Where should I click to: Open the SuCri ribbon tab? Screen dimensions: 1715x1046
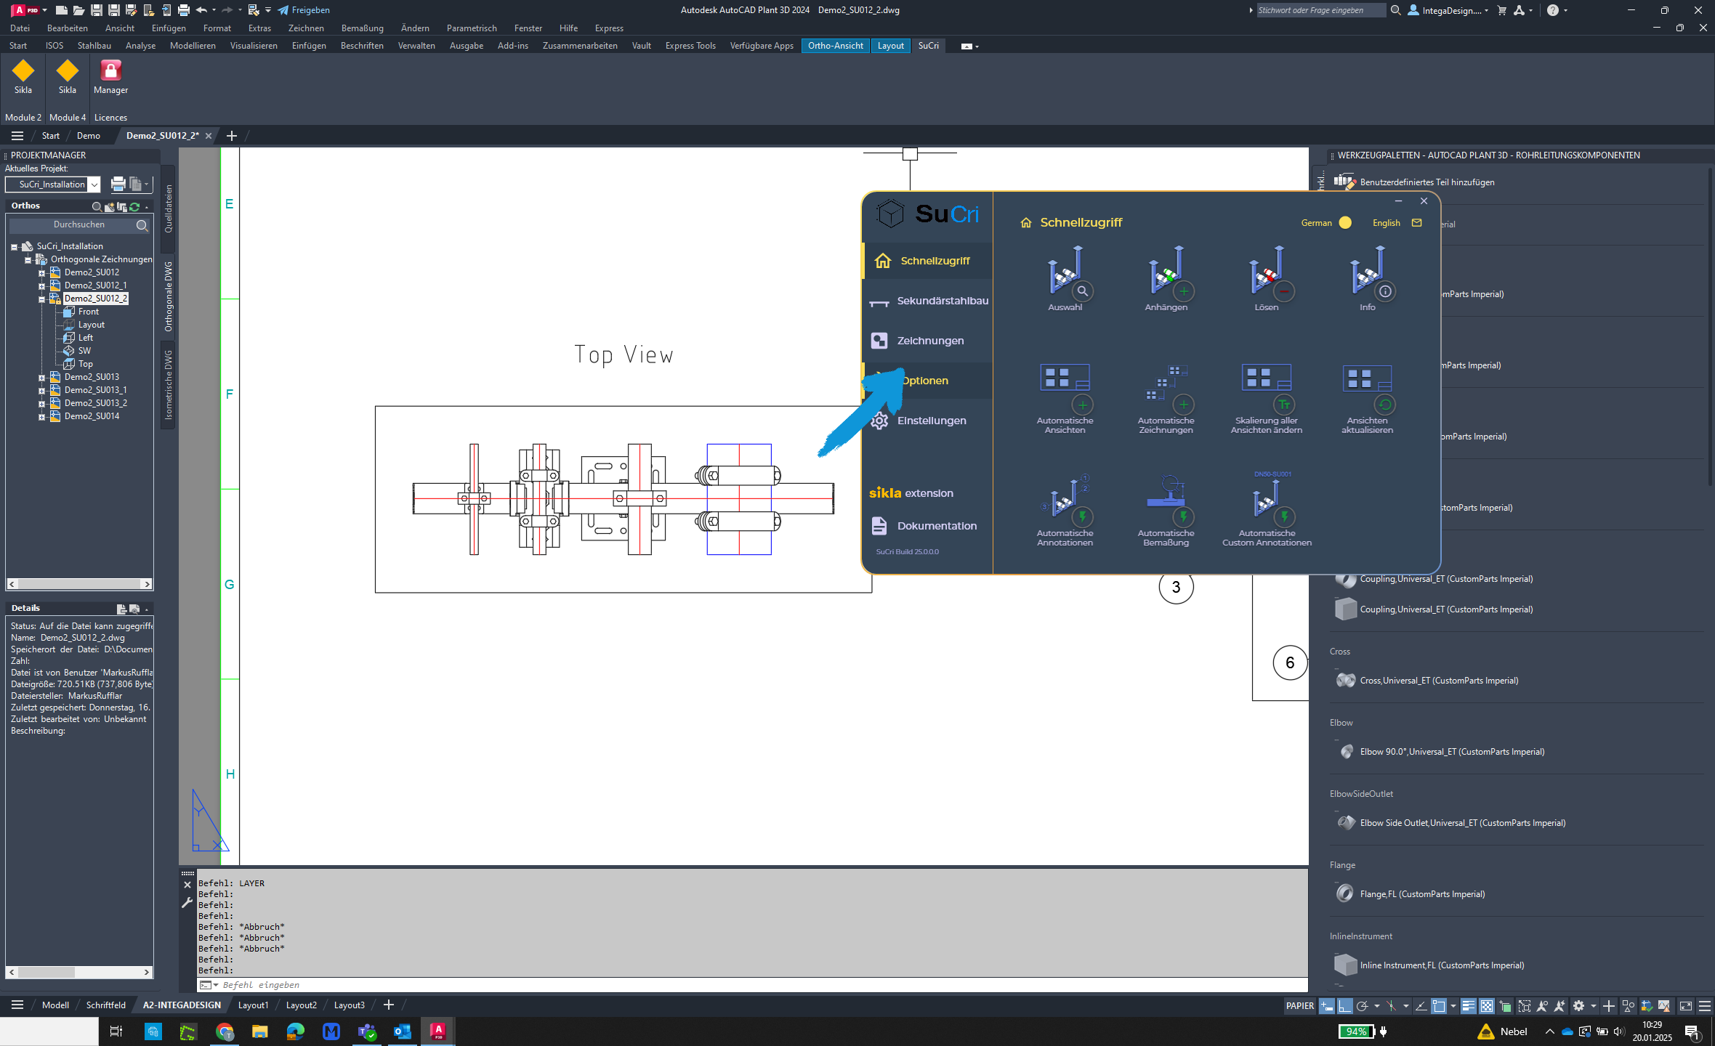(x=928, y=46)
